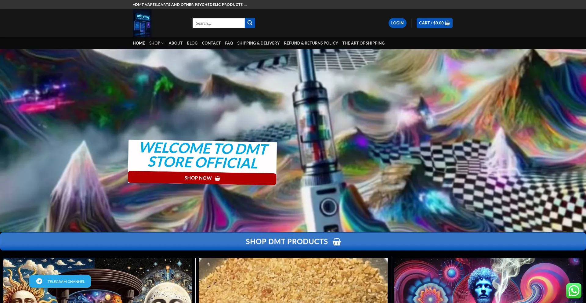The height and width of the screenshot is (303, 586).
Task: Click the Login button
Action: (397, 23)
